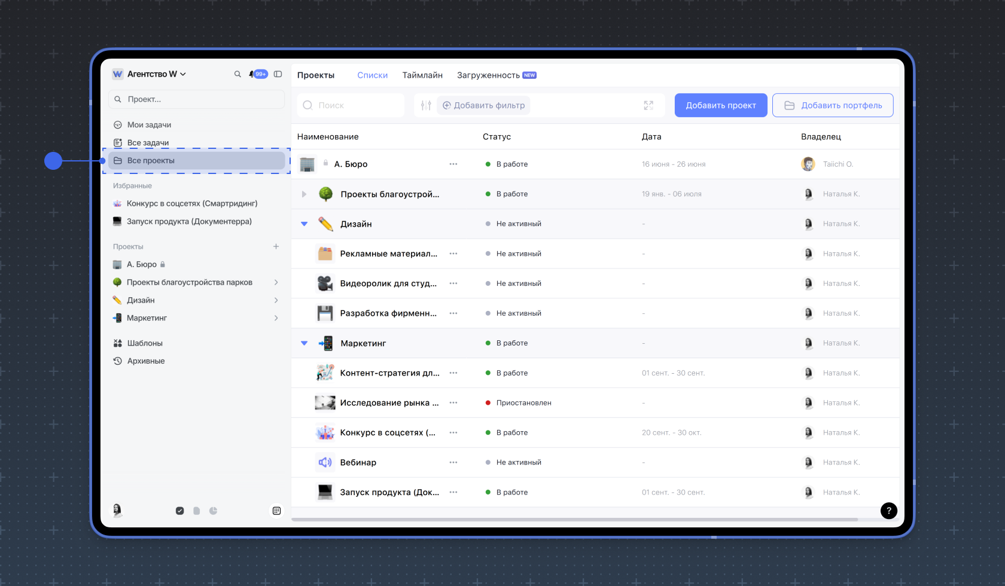The width and height of the screenshot is (1005, 586).
Task: Expand Маркетинг chevron in the sidebar
Action: click(276, 318)
